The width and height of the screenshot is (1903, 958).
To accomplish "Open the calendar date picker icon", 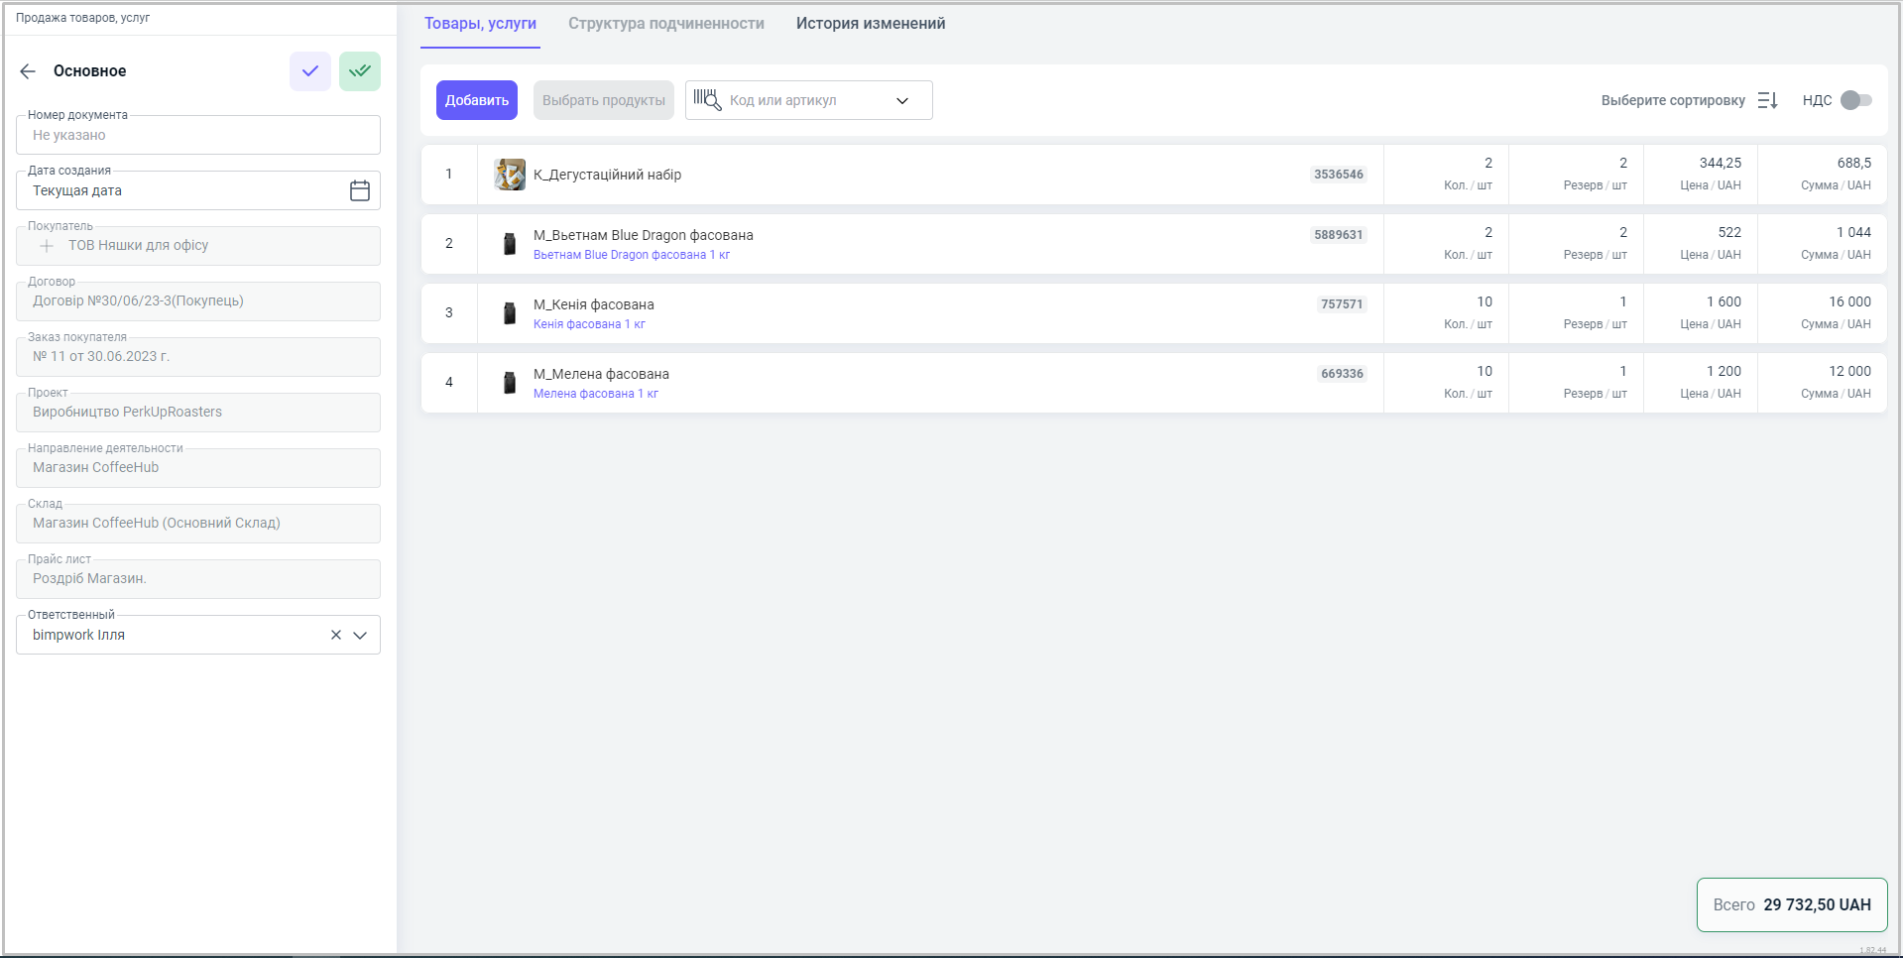I will tap(360, 190).
